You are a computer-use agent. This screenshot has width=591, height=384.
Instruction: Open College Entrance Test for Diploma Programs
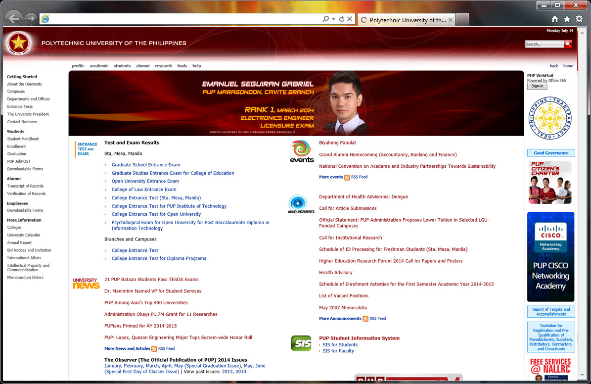point(159,258)
